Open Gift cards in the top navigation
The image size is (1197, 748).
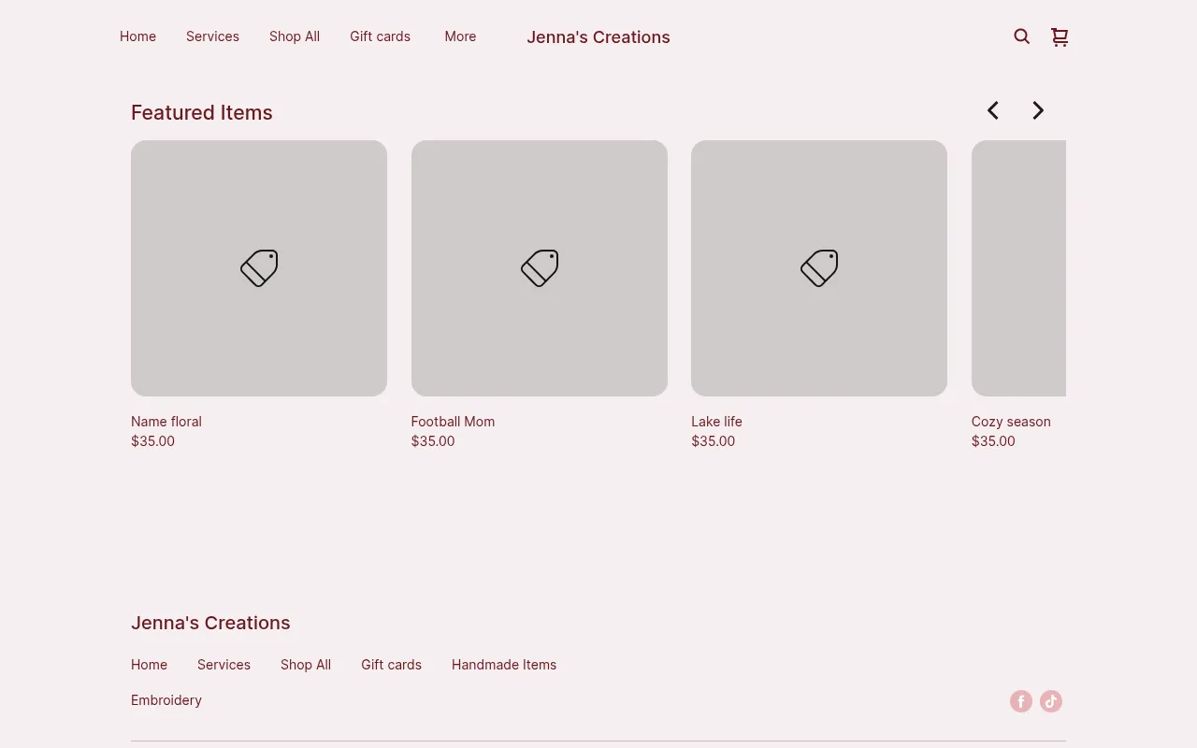click(x=380, y=36)
